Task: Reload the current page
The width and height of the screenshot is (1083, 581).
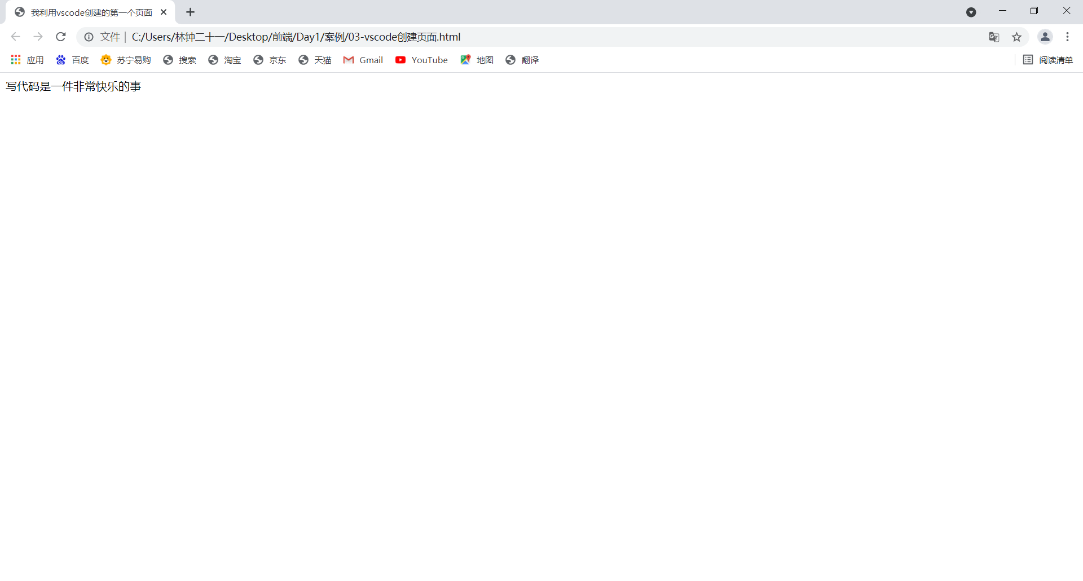Action: [61, 37]
